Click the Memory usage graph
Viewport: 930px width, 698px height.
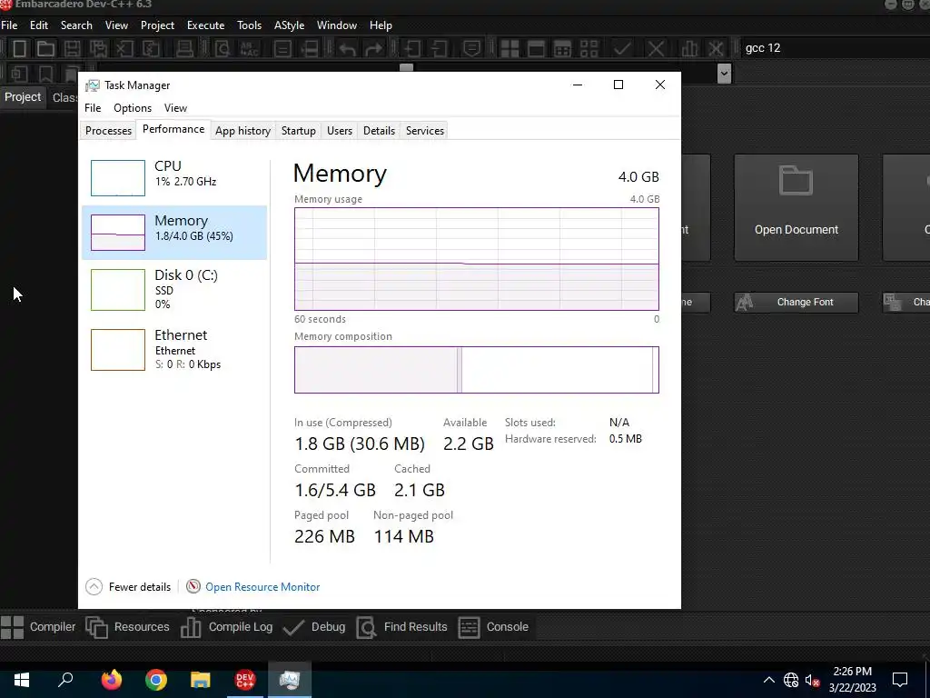(476, 259)
